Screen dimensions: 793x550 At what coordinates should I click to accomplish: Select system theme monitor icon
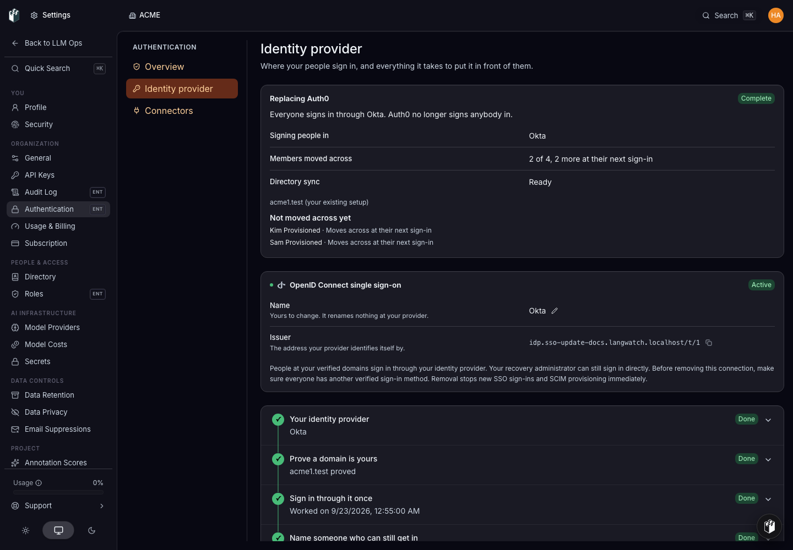(58, 530)
